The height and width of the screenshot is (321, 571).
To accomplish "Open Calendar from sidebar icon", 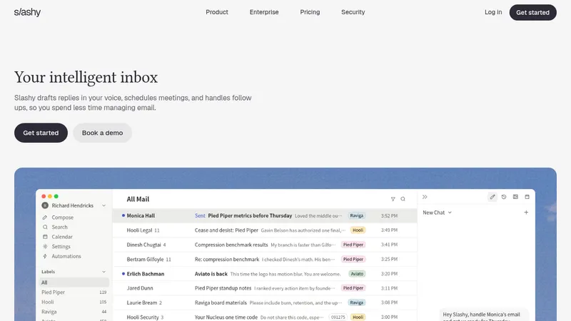I will pos(45,237).
